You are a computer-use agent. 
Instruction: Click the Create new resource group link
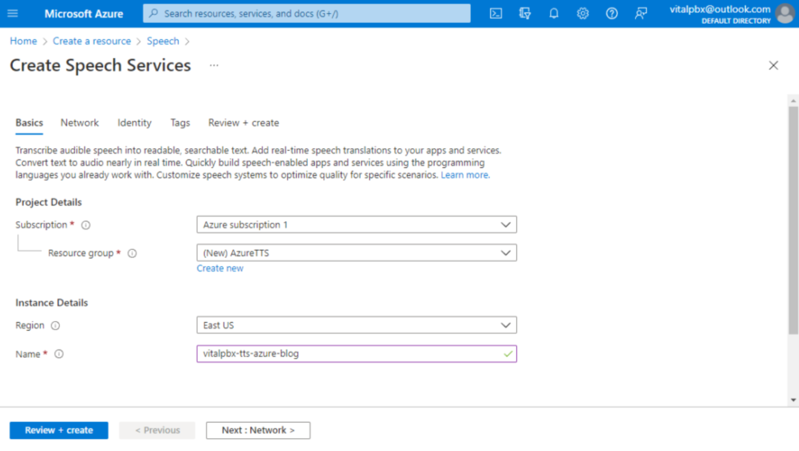[220, 268]
